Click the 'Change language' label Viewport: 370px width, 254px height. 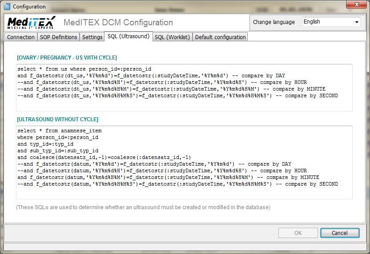[x=274, y=22]
